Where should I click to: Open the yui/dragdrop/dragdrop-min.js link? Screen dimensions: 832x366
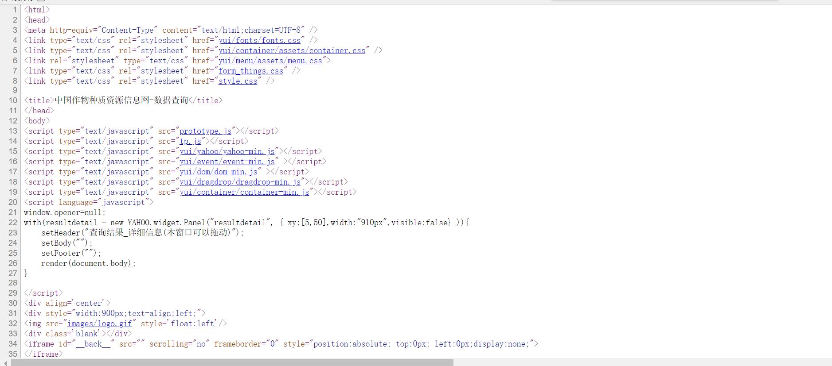point(240,182)
